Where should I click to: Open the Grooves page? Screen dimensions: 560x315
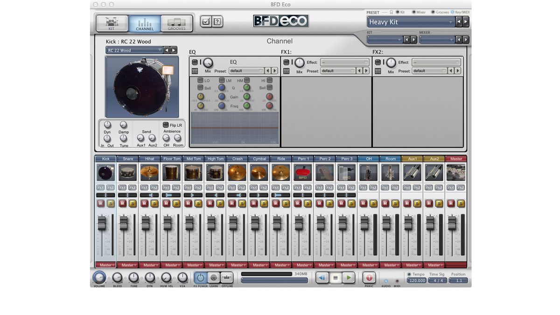pos(176,23)
